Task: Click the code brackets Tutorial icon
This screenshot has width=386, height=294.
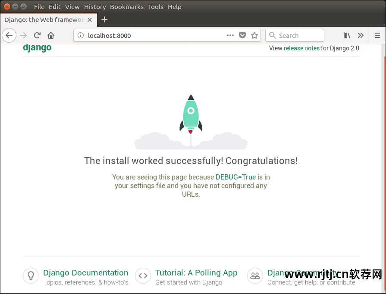Action: (x=143, y=275)
